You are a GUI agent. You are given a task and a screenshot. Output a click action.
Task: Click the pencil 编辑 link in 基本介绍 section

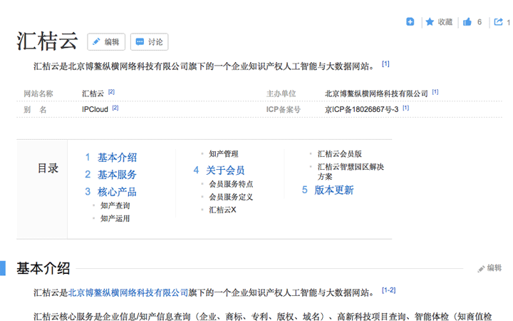pos(489,268)
